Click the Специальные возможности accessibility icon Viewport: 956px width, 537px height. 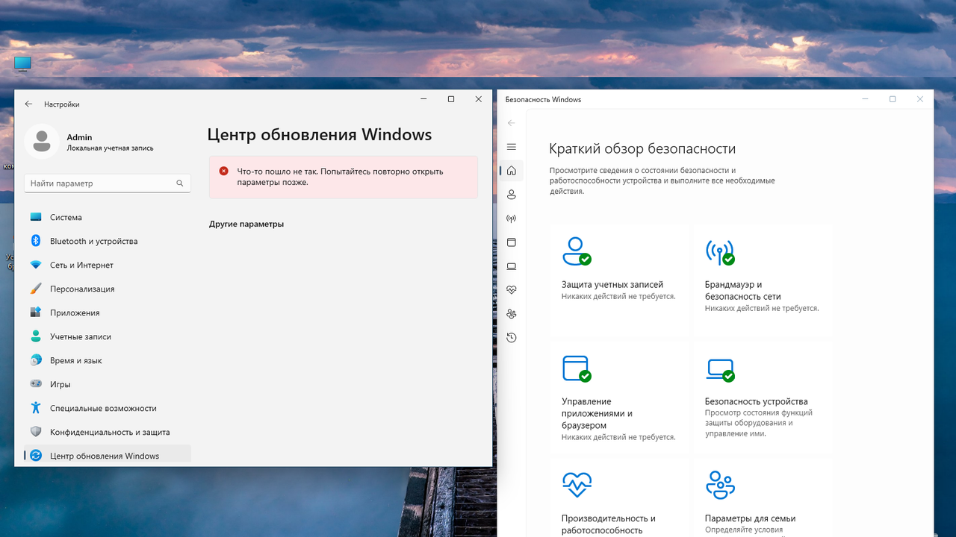click(x=35, y=408)
